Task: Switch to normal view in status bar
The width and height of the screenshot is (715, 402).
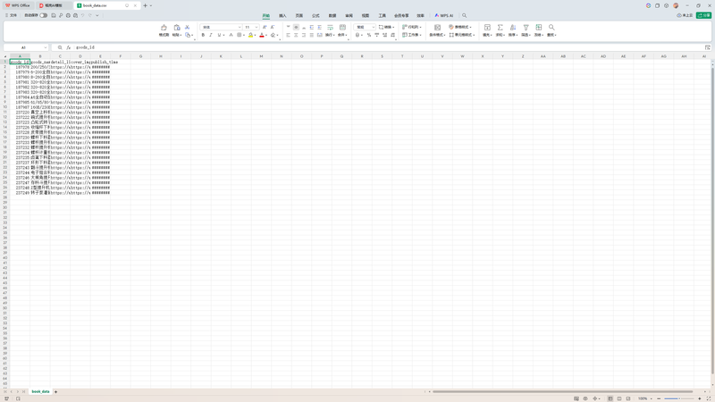Action: pos(610,398)
